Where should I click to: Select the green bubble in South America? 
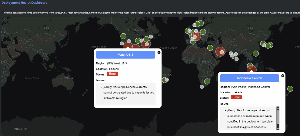tap(164, 80)
